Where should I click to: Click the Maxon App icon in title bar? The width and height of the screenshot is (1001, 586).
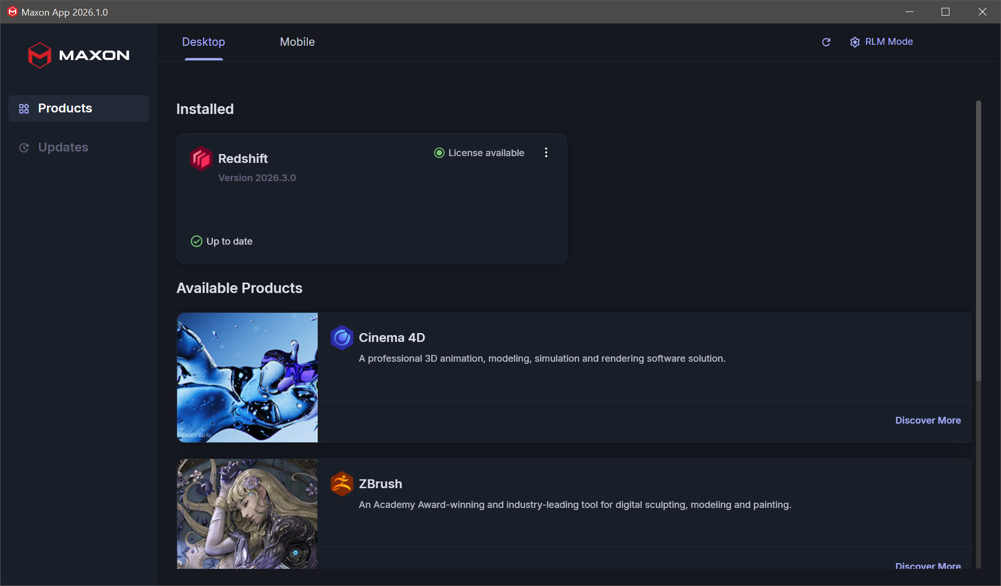click(x=12, y=12)
